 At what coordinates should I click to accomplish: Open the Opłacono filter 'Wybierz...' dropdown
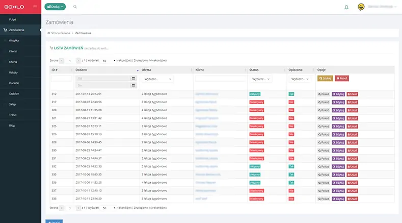[x=300, y=79]
